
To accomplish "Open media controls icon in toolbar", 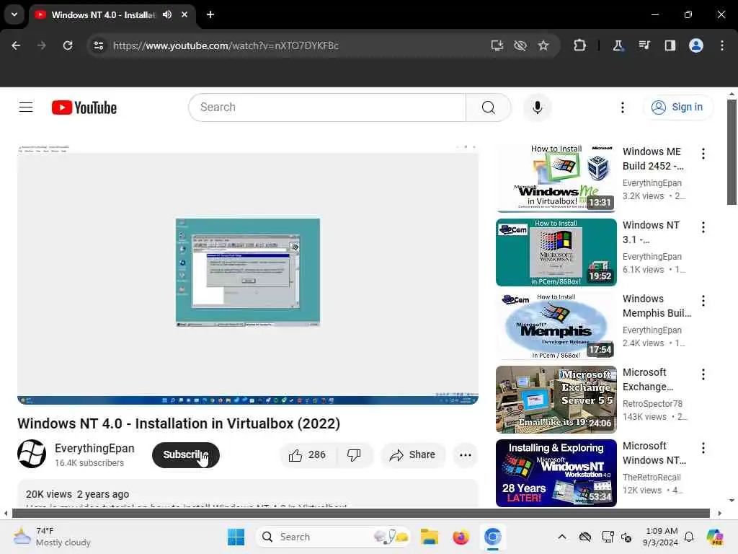I will tap(644, 45).
